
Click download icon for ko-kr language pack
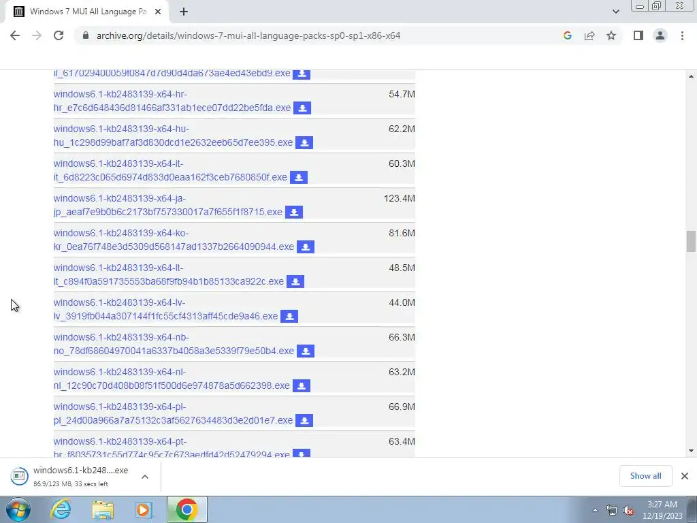click(x=306, y=247)
